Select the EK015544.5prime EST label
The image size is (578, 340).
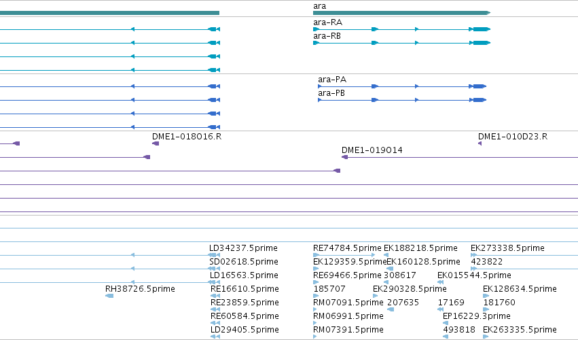click(474, 275)
